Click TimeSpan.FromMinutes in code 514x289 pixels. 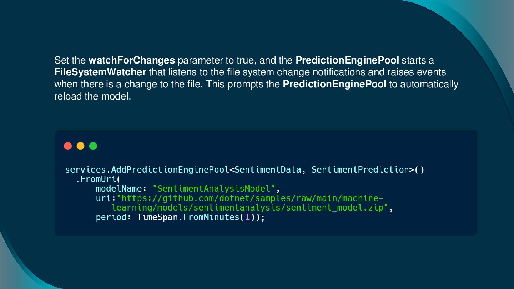188,217
